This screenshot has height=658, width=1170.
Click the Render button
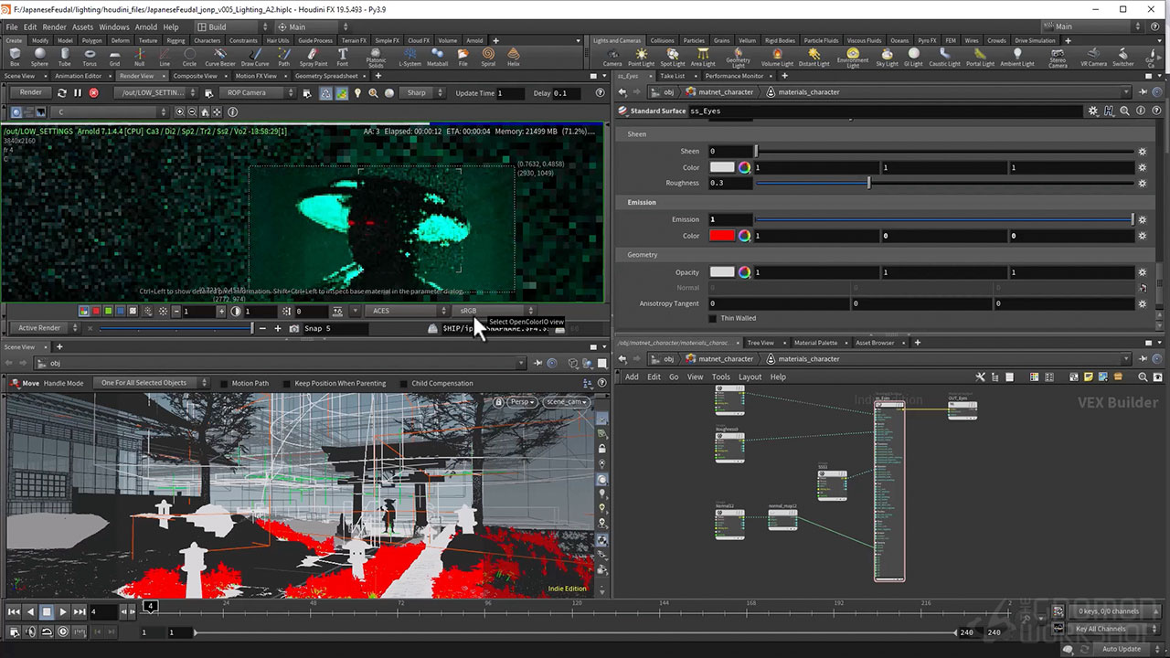[31, 93]
